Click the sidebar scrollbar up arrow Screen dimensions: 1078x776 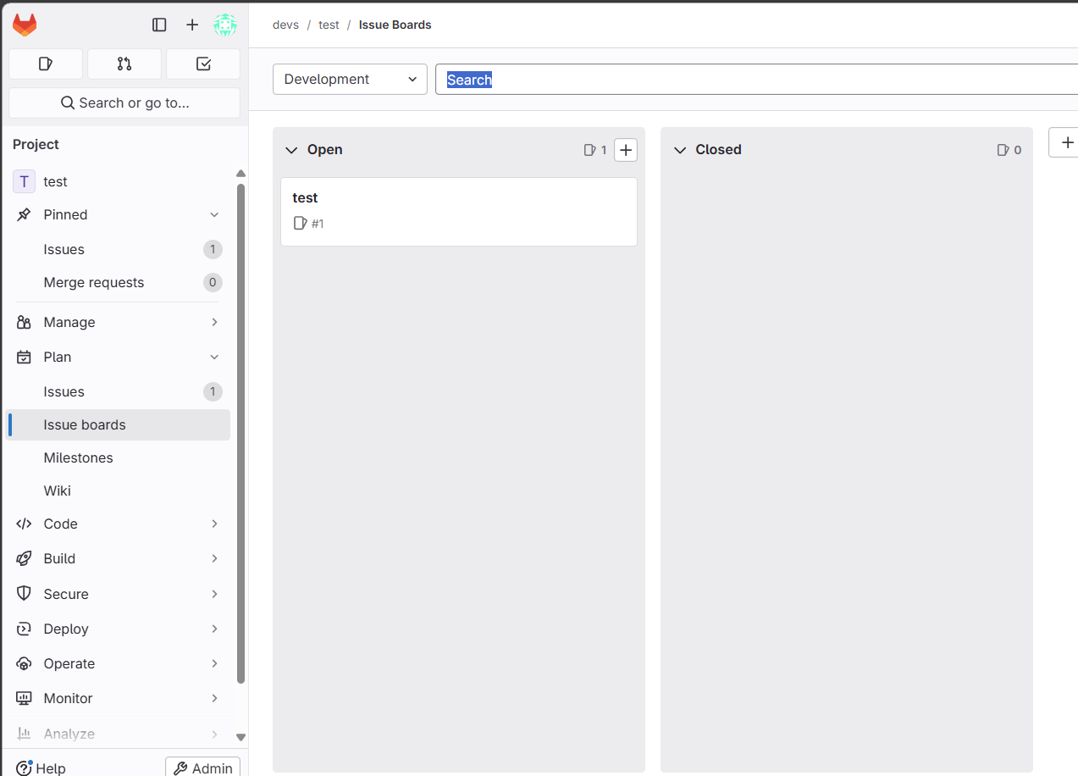(x=240, y=173)
